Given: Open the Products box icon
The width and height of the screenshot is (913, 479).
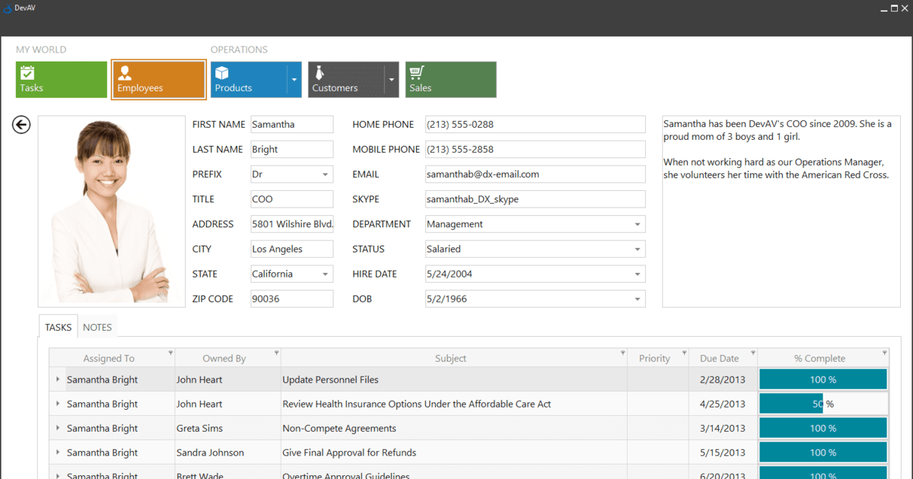Looking at the screenshot, I should 221,74.
